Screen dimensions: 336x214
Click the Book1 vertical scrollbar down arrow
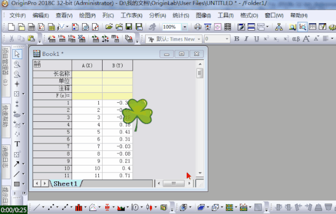pyautogui.click(x=200, y=173)
